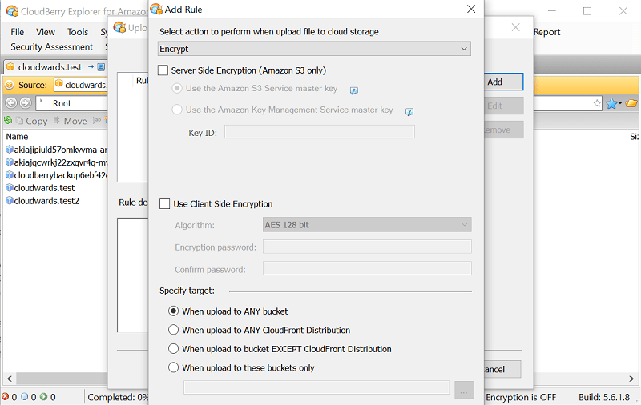Screen dimensions: 641x405
Task: Click the Build: 5.6.1.8 status text
Action: click(604, 397)
